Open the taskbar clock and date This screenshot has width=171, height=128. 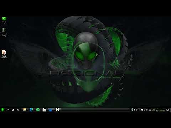(160, 110)
